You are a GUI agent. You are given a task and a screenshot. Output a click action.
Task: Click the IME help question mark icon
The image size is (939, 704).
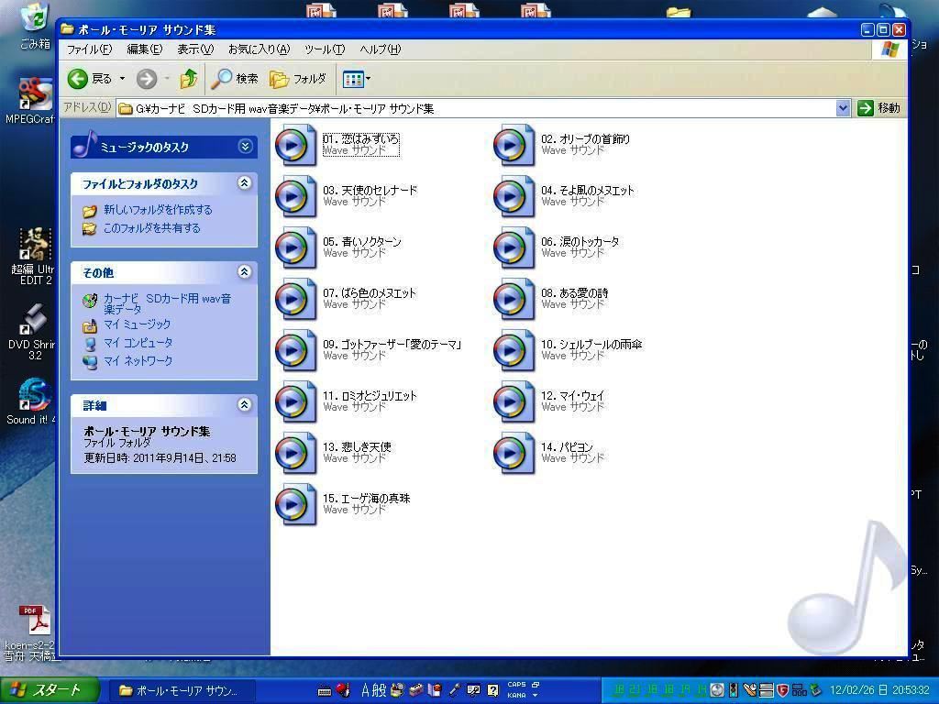(492, 690)
